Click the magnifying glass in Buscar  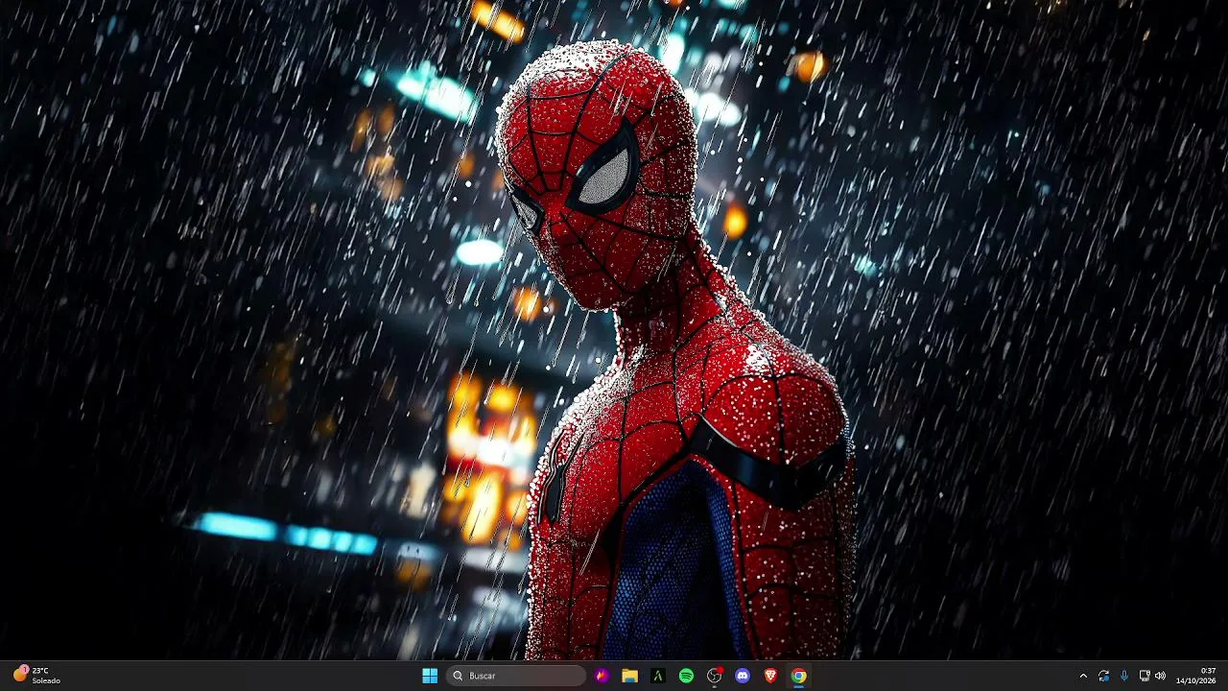459,676
